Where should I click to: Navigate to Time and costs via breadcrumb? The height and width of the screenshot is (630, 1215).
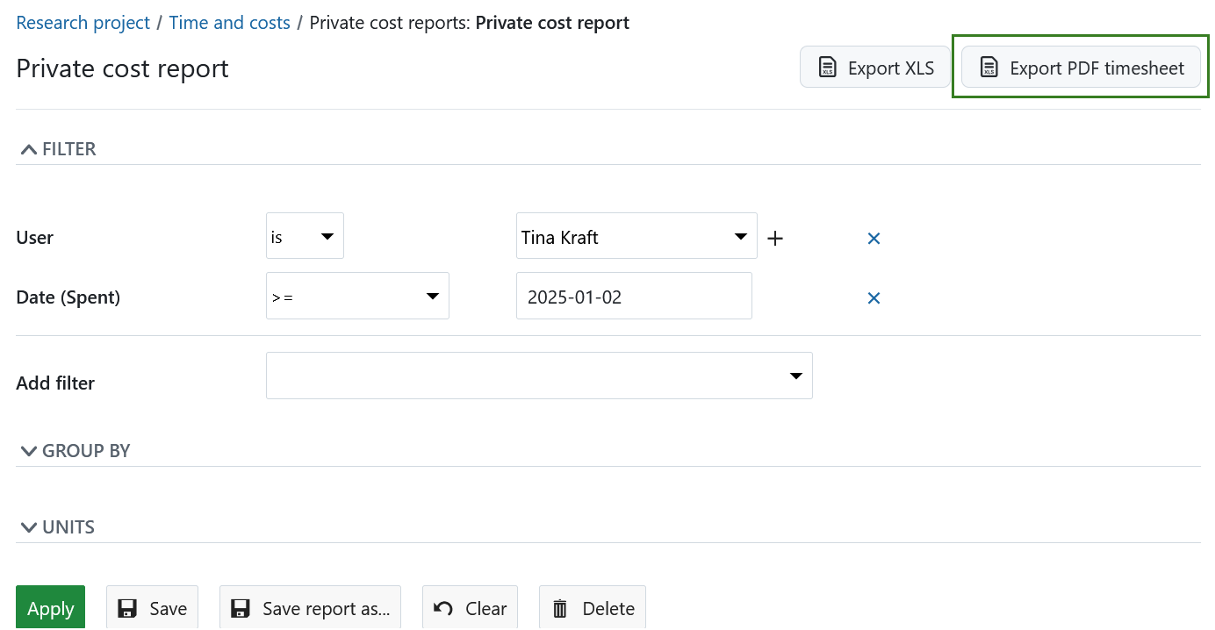click(x=229, y=22)
